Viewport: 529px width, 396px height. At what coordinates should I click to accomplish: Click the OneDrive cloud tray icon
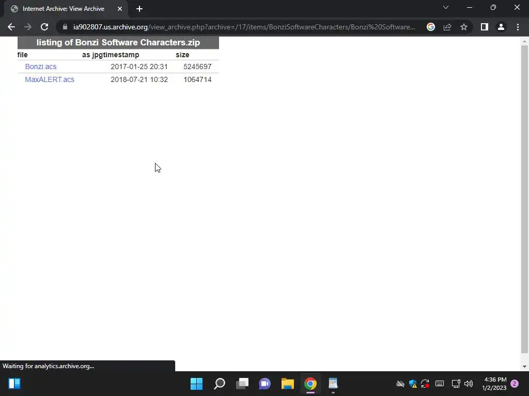(x=400, y=384)
